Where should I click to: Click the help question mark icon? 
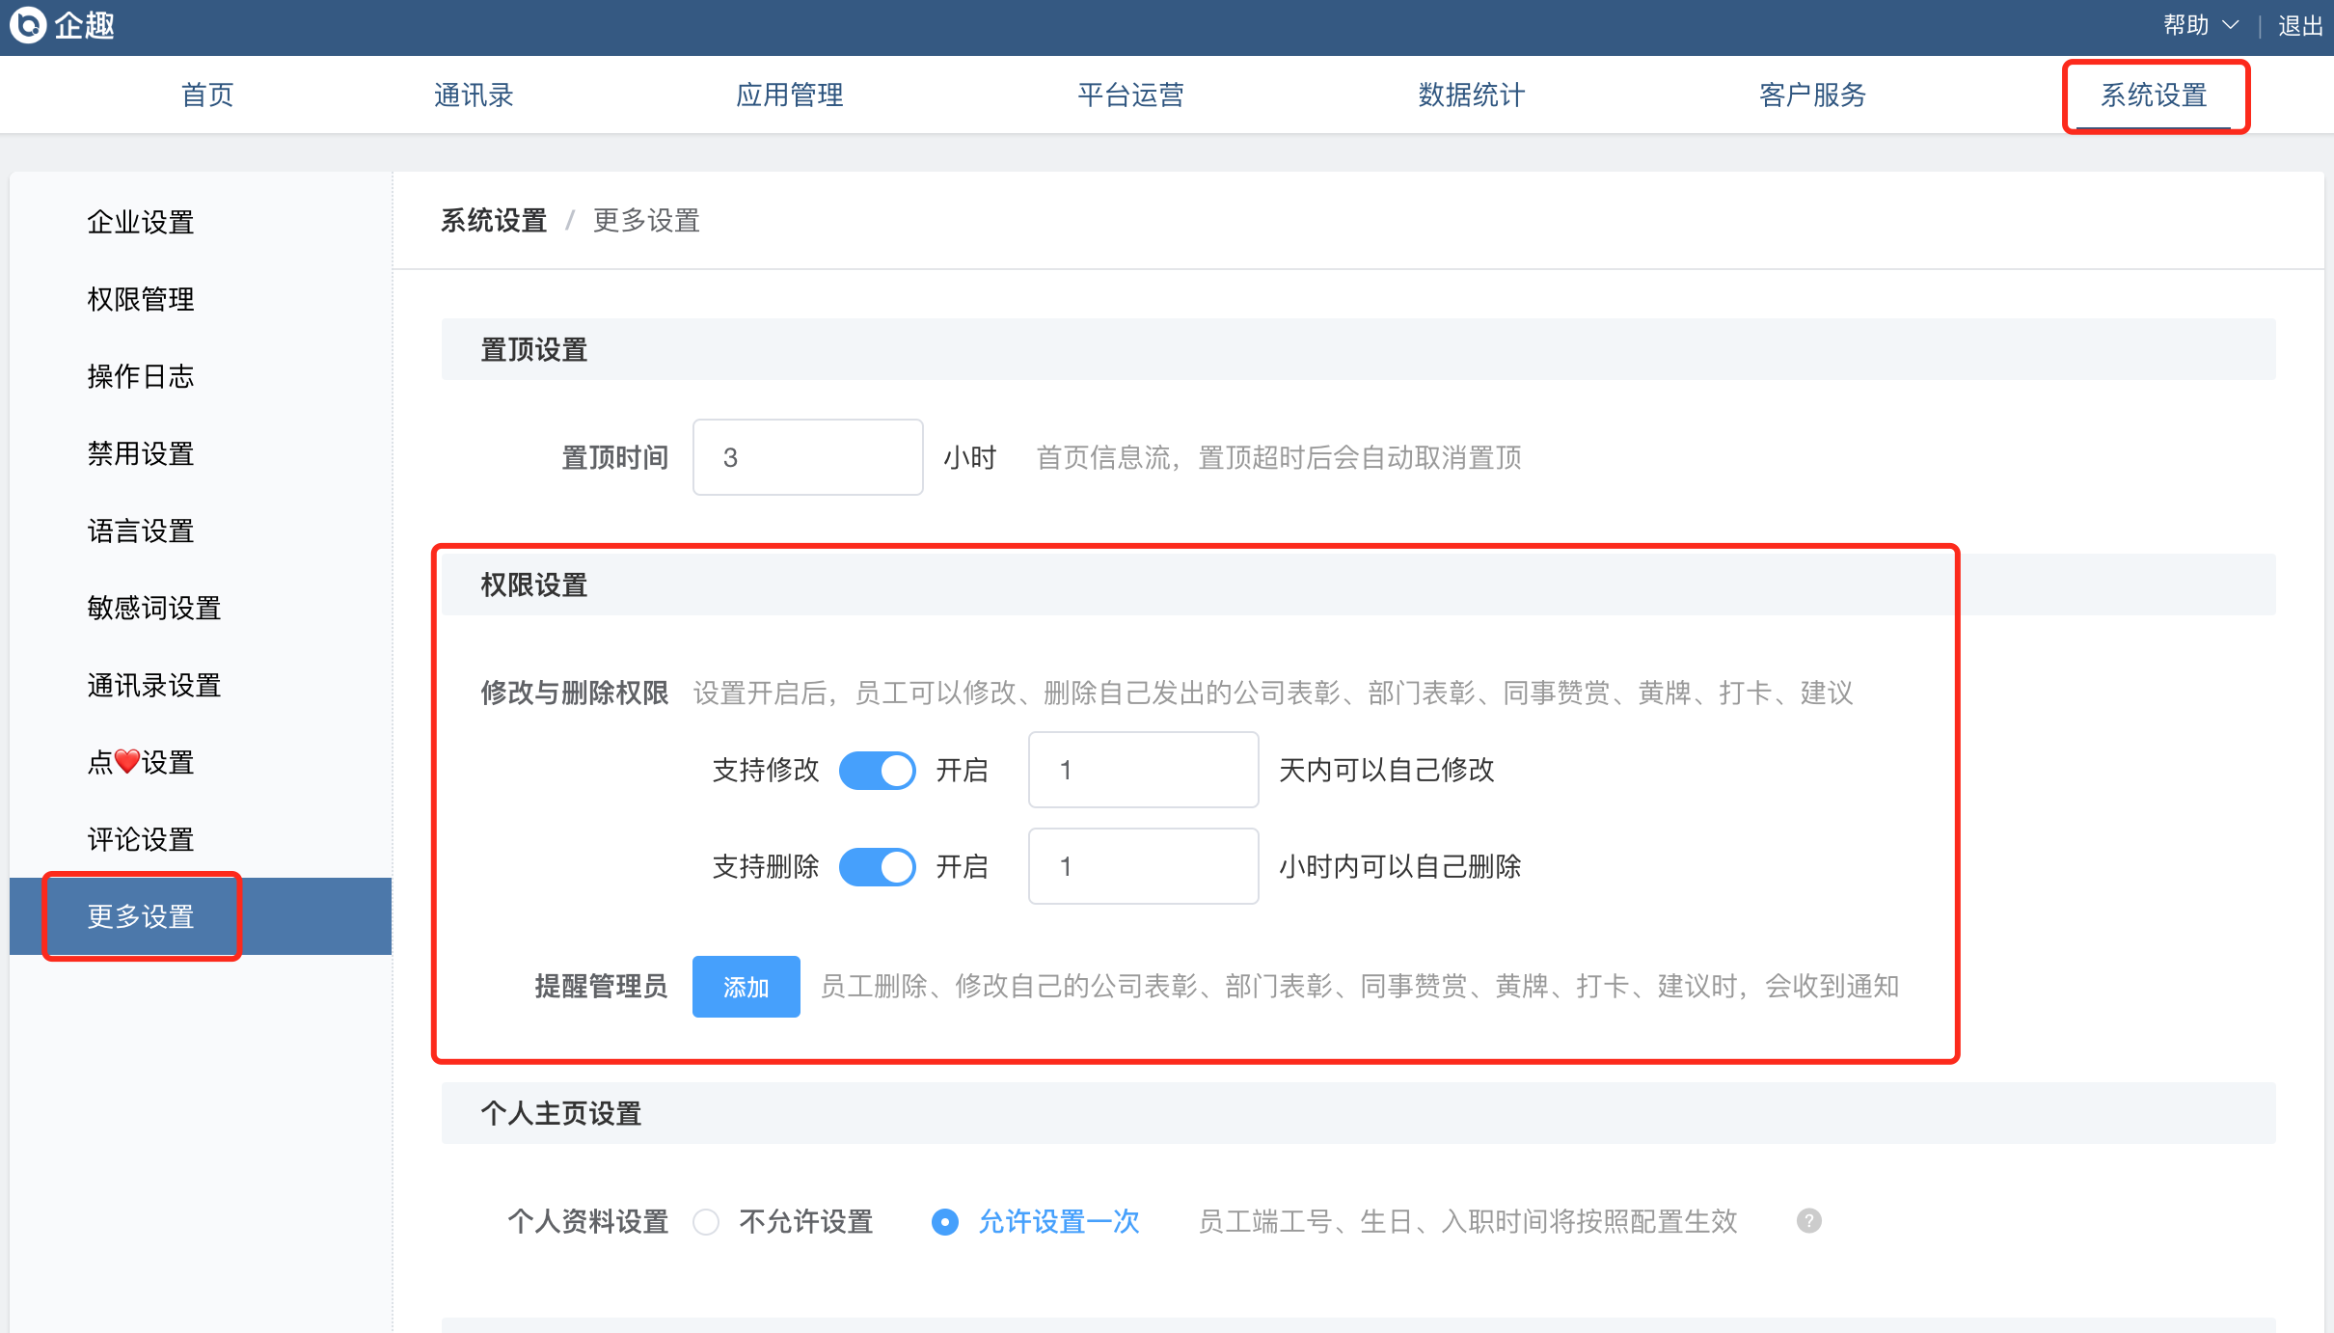pyautogui.click(x=1808, y=1221)
